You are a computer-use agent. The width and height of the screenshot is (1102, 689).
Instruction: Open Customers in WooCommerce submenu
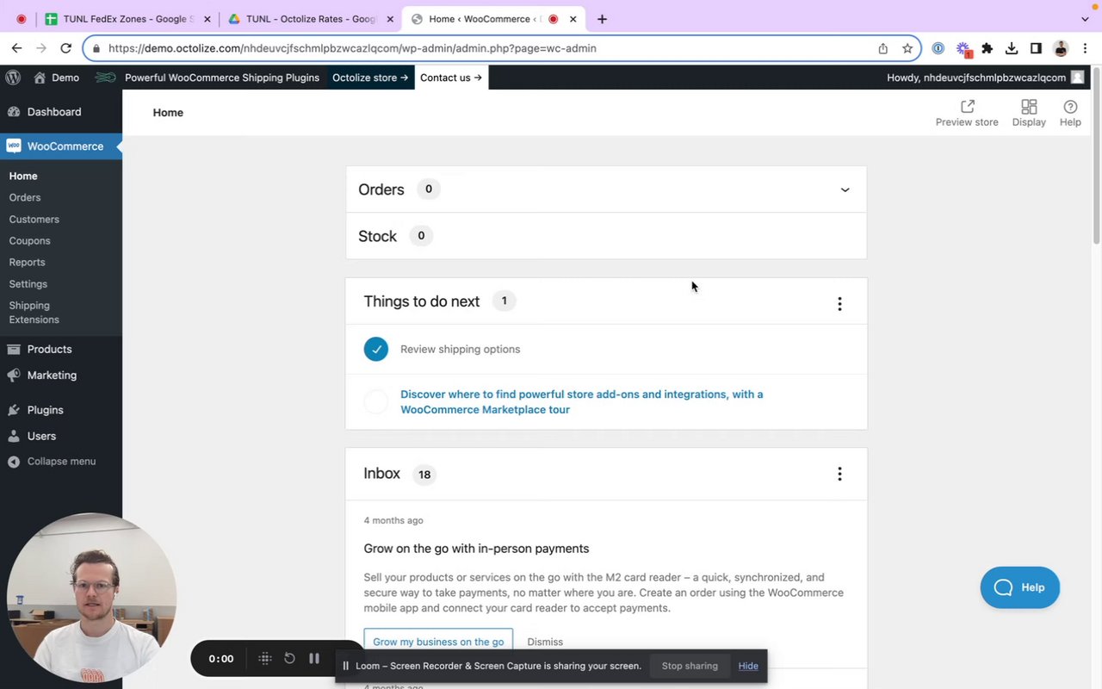[34, 219]
